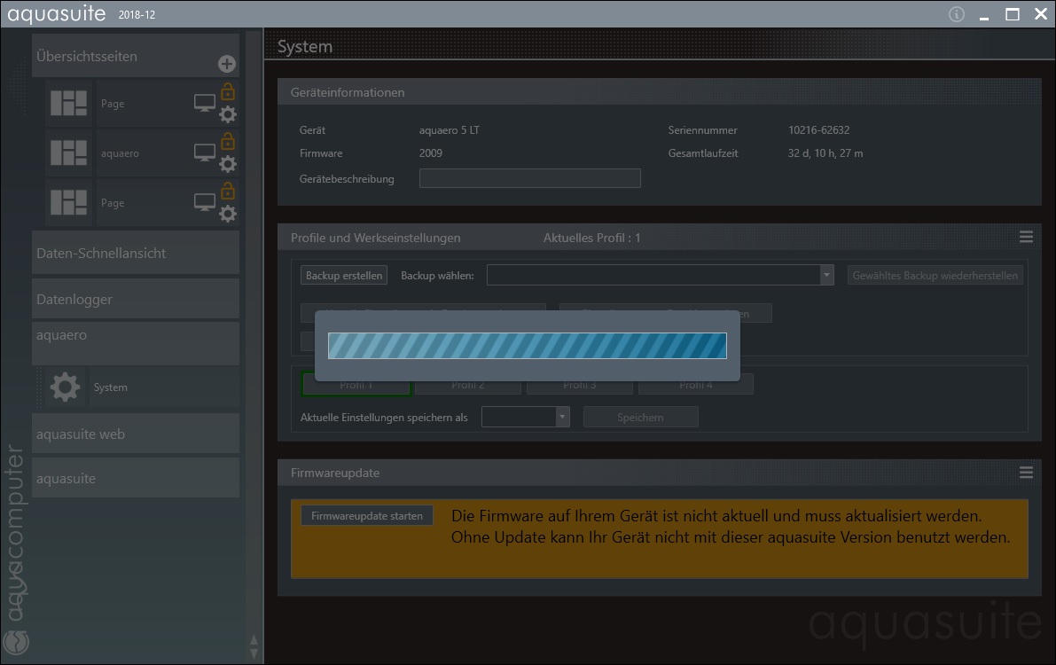
Task: Select the aquasuite web sidebar item
Action: 136,434
